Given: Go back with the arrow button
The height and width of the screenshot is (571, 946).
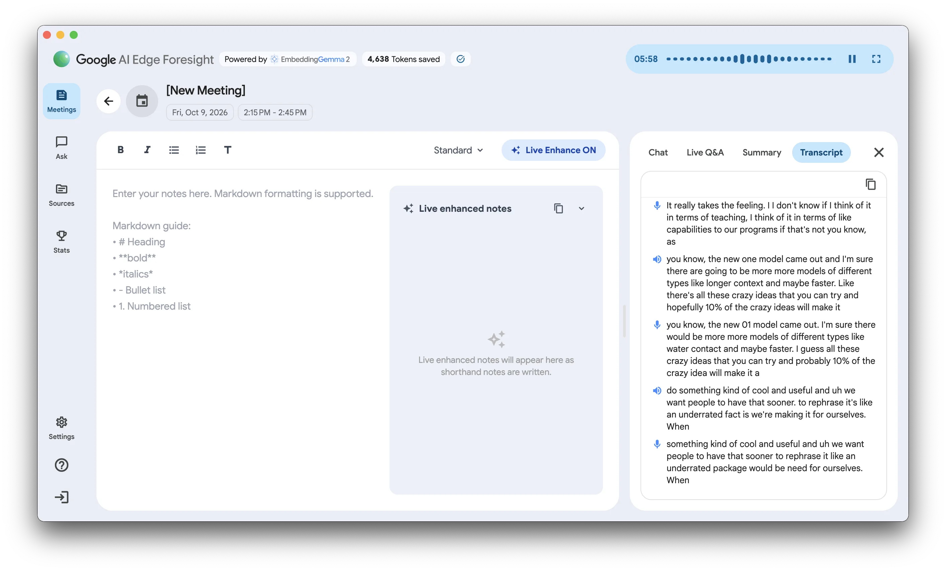Looking at the screenshot, I should click(x=109, y=101).
